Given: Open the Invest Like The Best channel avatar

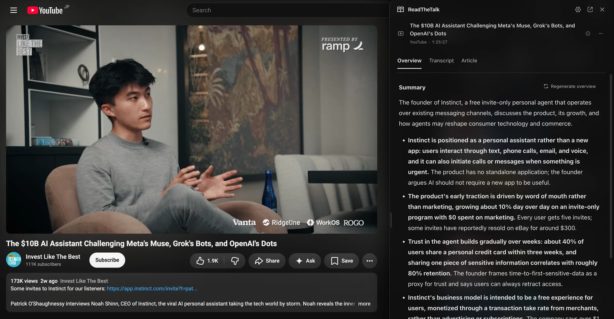Looking at the screenshot, I should click(14, 260).
